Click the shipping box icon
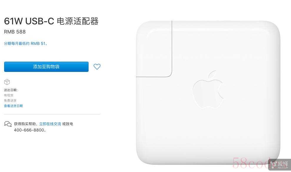Image resolution: width=291 pixels, height=172 pixels. tap(7, 82)
